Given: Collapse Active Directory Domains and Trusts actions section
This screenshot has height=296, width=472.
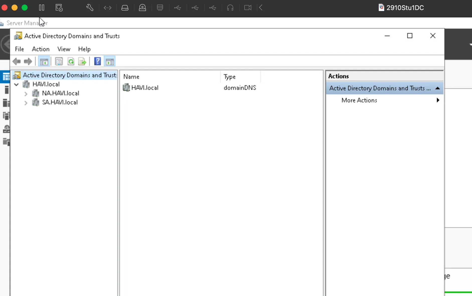Looking at the screenshot, I should 438,88.
